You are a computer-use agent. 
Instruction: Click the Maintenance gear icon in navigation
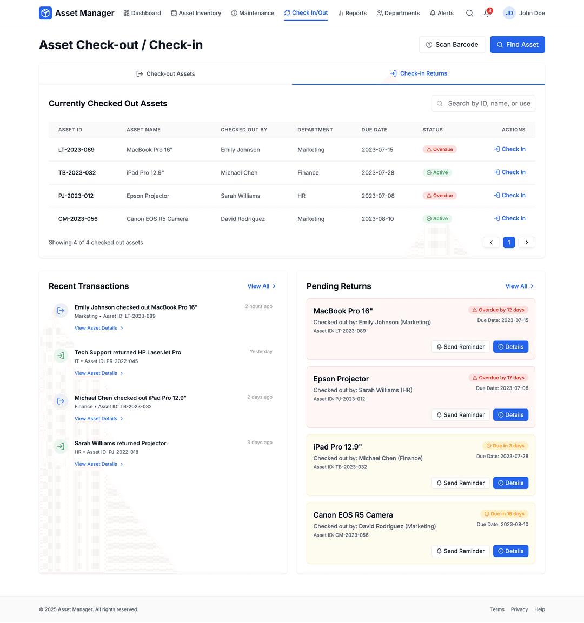pos(233,12)
